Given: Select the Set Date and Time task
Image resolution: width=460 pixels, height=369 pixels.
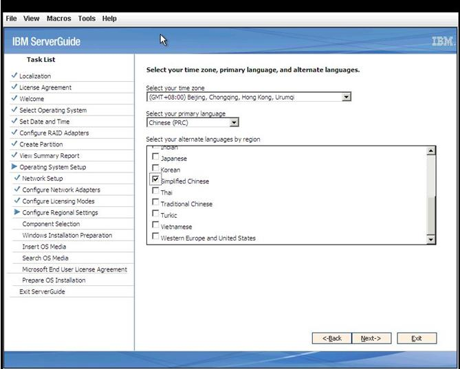Looking at the screenshot, I should click(45, 122).
